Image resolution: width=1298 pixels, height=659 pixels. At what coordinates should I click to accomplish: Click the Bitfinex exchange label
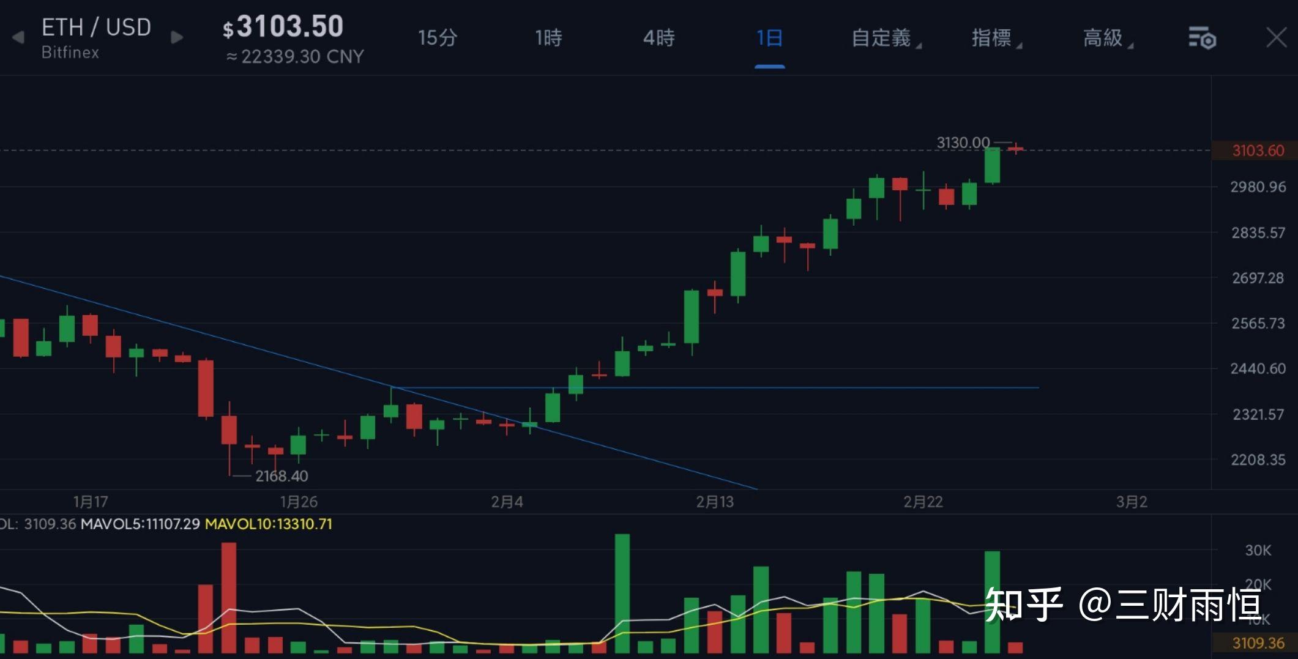[70, 53]
